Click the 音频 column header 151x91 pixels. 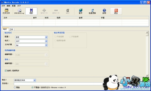point(89,18)
